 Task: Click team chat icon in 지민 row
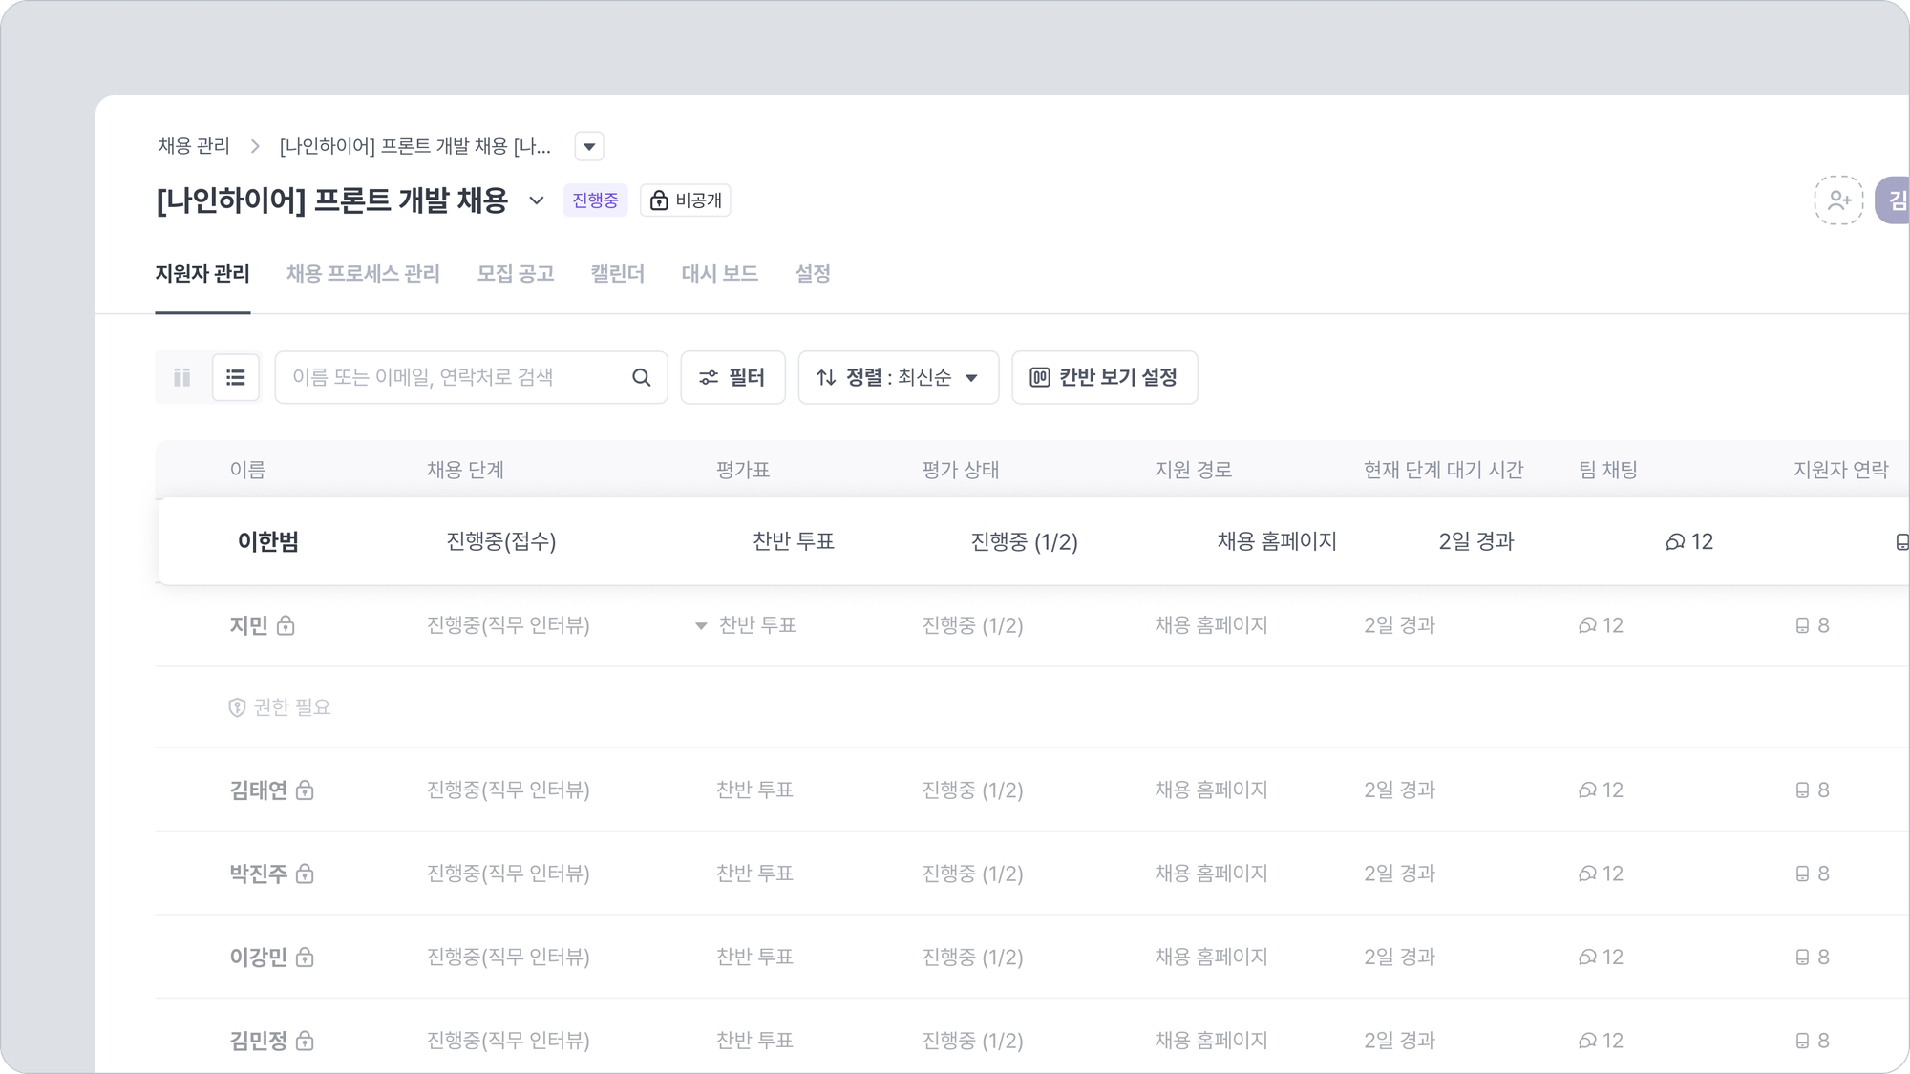pos(1587,625)
